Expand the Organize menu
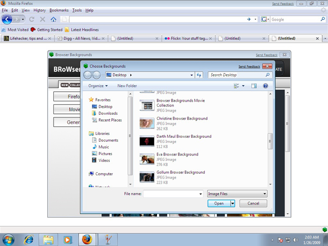 pos(98,86)
